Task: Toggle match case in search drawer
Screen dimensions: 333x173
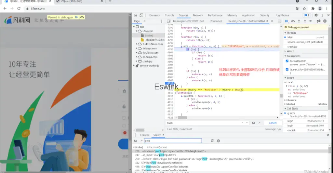Action: [x=135, y=141]
